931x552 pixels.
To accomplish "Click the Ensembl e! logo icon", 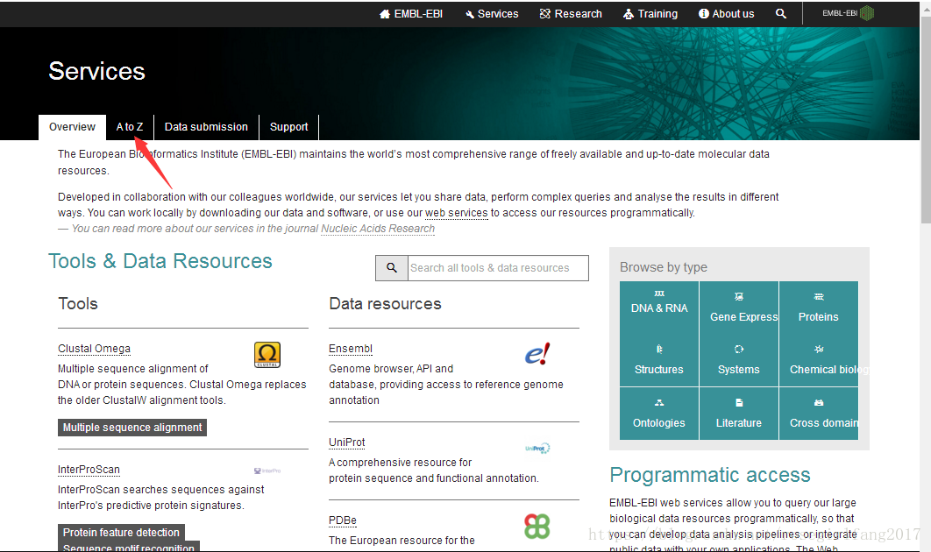I will [x=537, y=354].
